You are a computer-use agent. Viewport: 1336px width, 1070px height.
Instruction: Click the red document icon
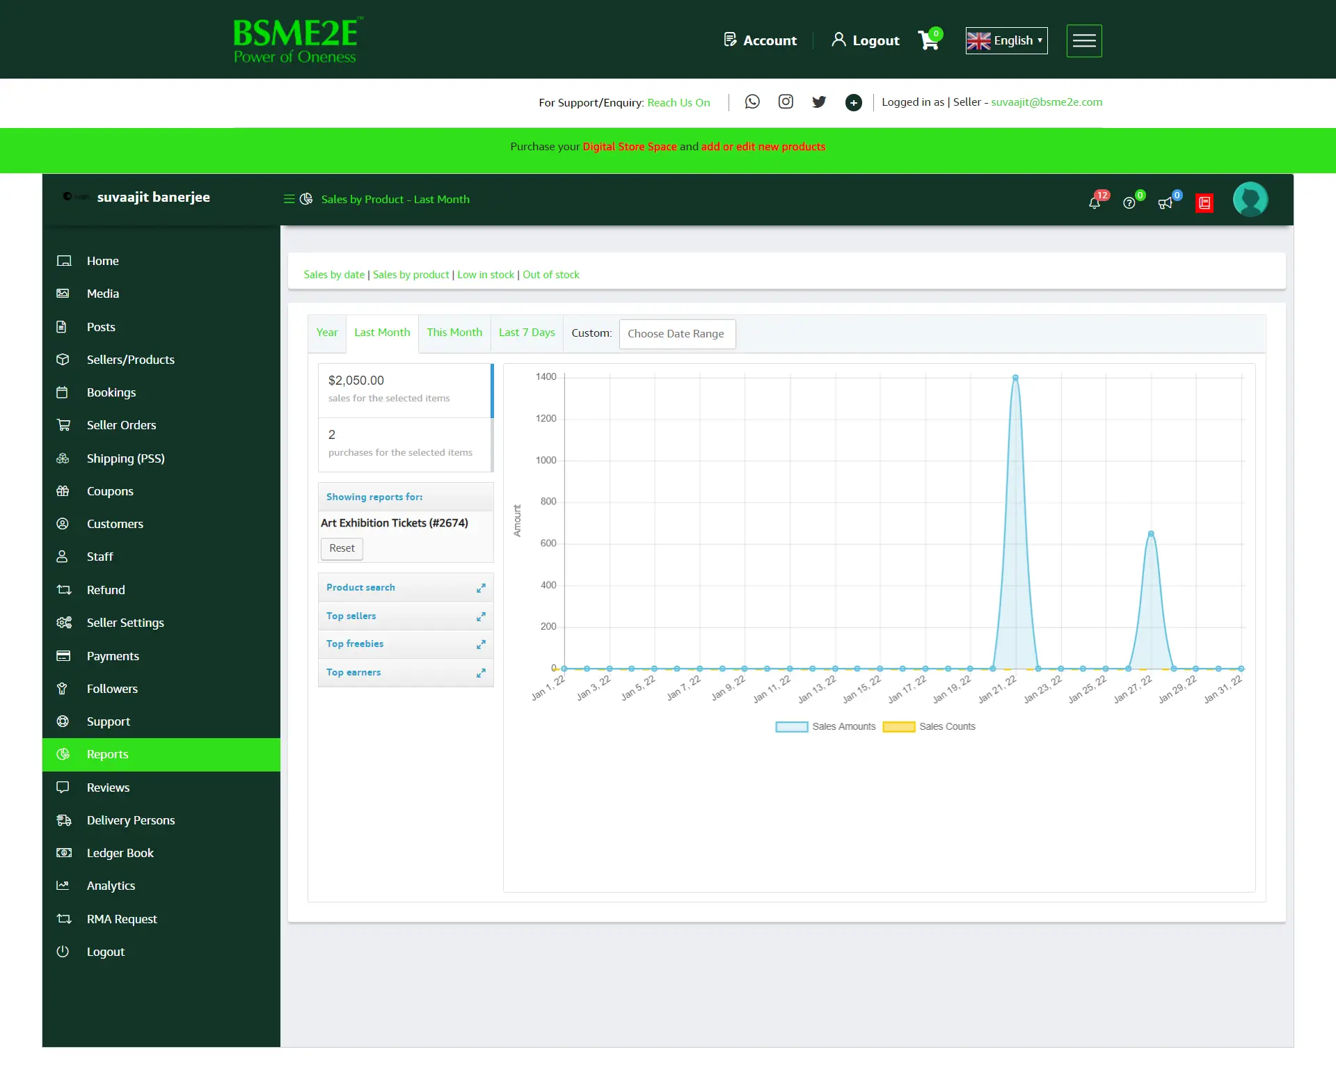click(1204, 203)
